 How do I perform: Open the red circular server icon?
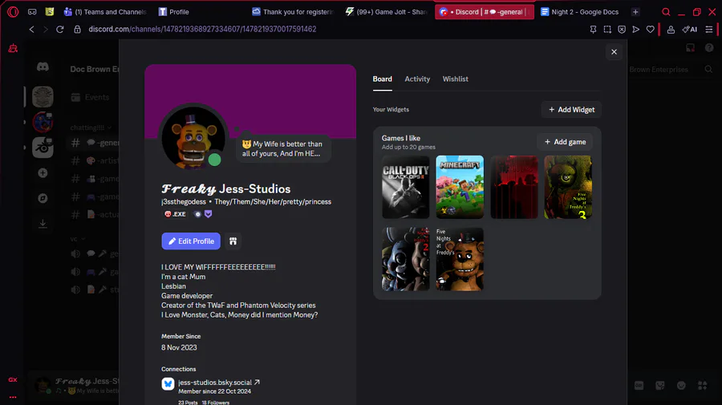[43, 123]
